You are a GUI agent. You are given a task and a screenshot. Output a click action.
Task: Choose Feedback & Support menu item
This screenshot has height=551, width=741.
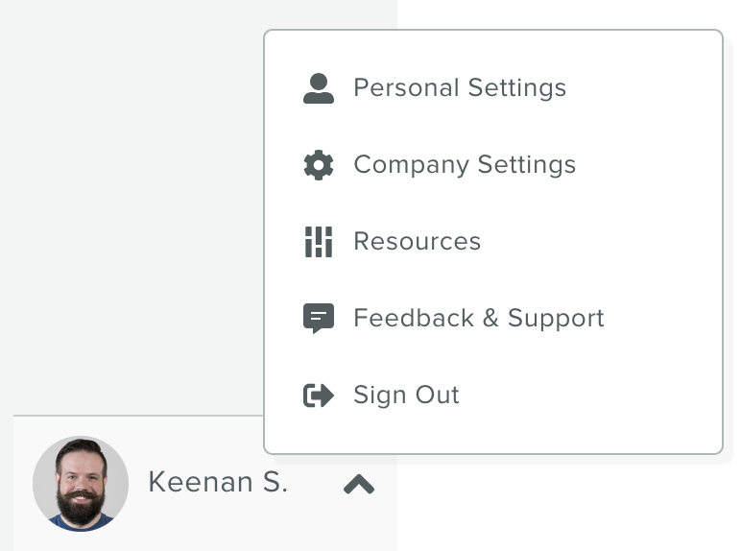(x=493, y=319)
